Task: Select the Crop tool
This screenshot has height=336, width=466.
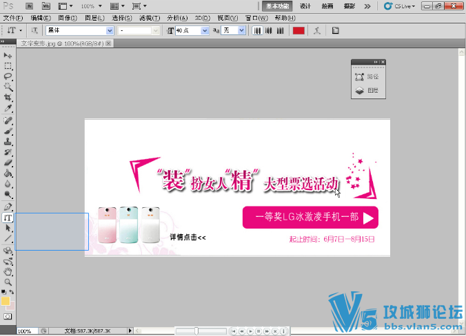Action: [8, 98]
